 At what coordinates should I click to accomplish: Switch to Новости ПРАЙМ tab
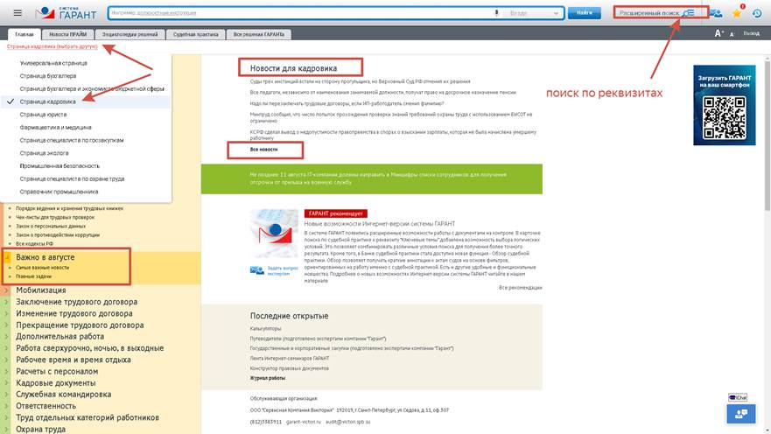pyautogui.click(x=68, y=34)
